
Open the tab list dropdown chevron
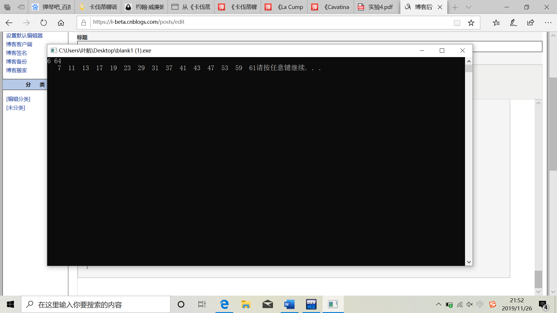(x=469, y=7)
